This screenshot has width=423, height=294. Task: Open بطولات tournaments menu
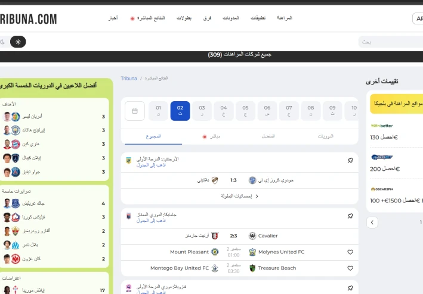pos(184,18)
